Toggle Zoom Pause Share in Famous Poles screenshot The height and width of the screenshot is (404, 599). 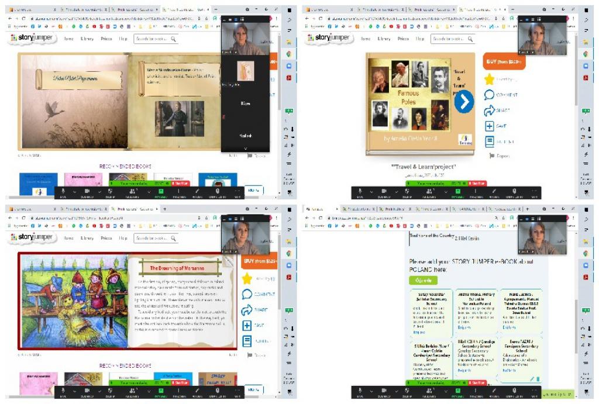[475, 191]
